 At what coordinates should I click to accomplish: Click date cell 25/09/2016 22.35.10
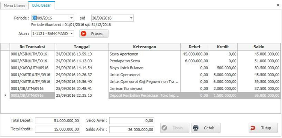point(81,95)
